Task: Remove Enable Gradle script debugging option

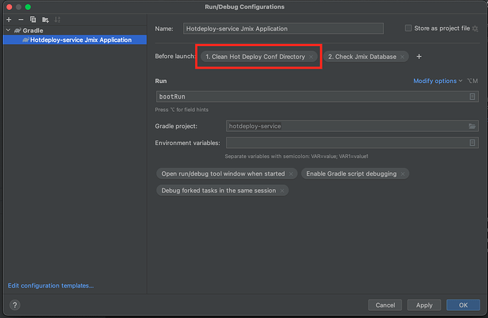Action: coord(402,174)
